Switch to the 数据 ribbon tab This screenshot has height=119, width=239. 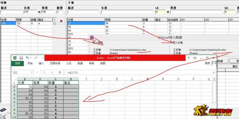(80, 63)
